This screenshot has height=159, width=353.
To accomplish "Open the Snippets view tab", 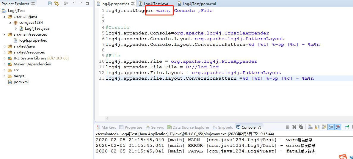I will point(223,127).
